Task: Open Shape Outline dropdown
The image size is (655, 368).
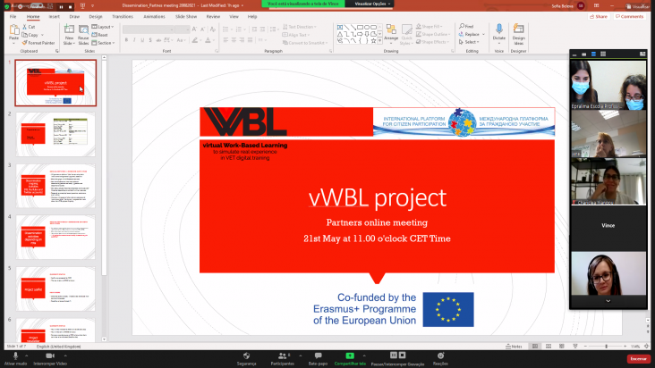Action: pos(433,35)
